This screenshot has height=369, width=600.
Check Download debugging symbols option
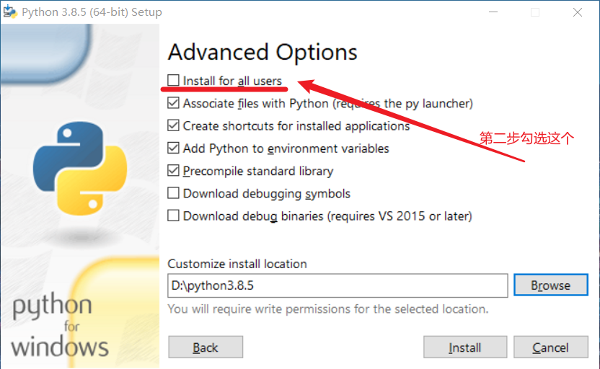(173, 193)
